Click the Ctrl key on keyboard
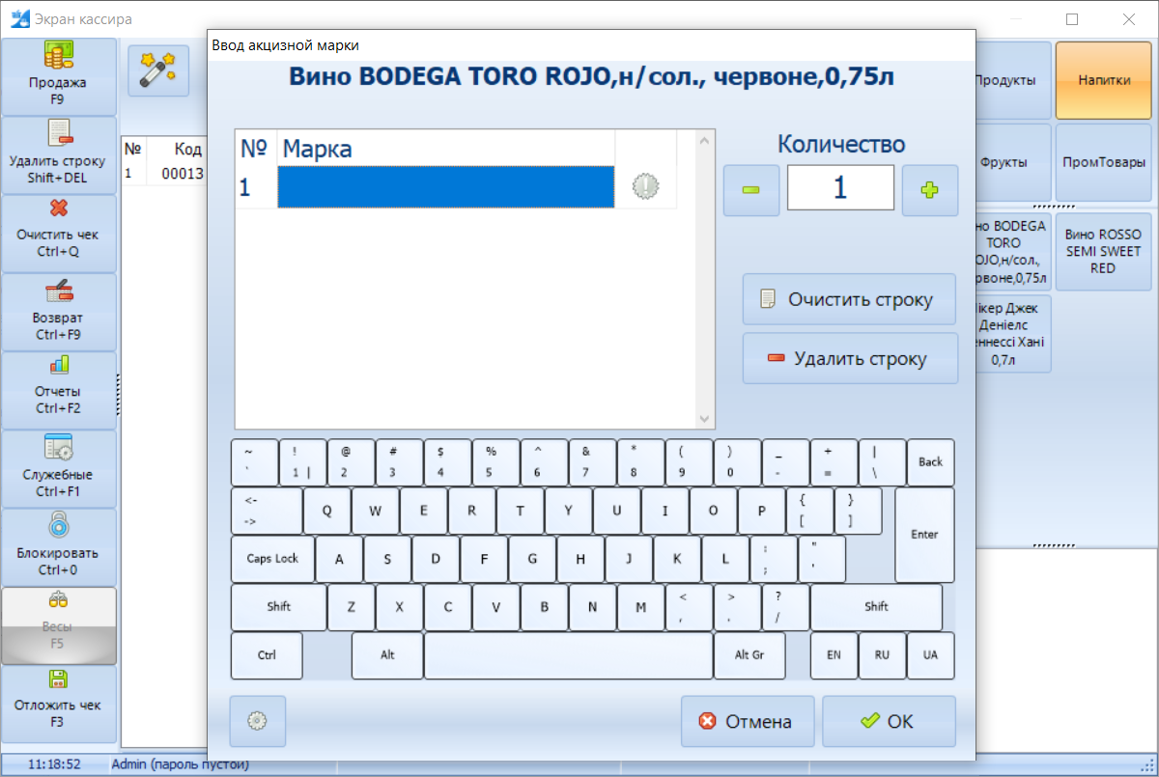 coord(267,655)
